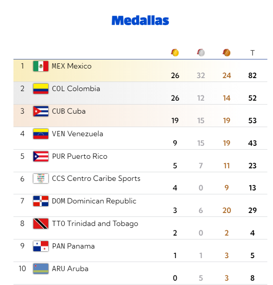
Task: Click the silver medal column icon
Action: [x=201, y=52]
